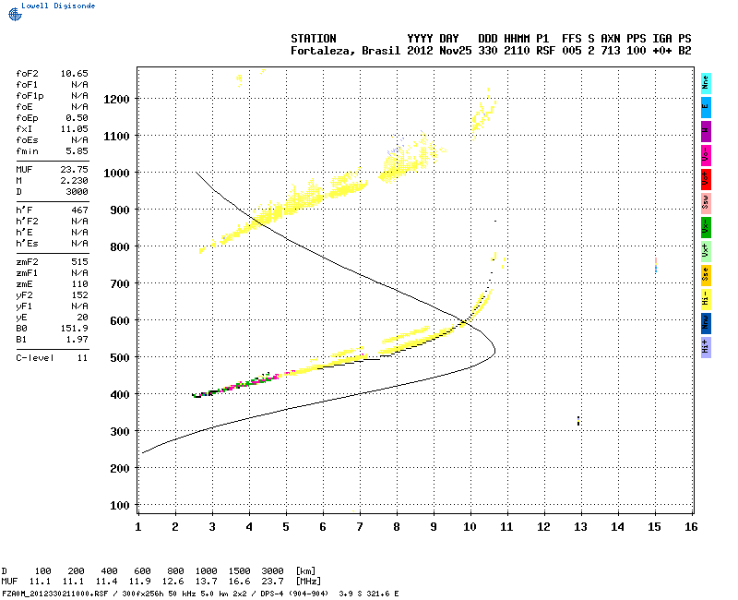Screen dimensions: 738x600
Task: Click the year 2012 in header
Action: [x=420, y=51]
